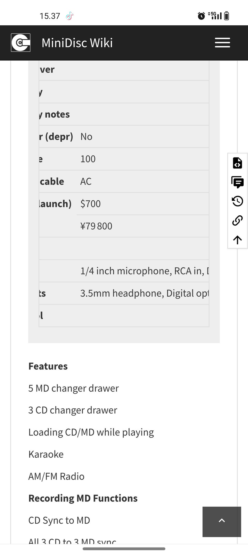The width and height of the screenshot is (248, 555).
Task: Open backlinks chain icon
Action: point(237,220)
